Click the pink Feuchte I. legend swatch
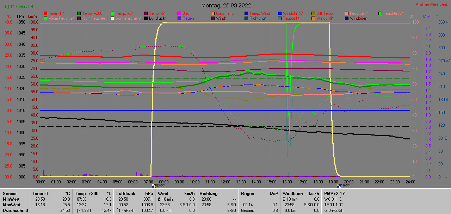Viewport: 451px width, 214px height. pyautogui.click(x=347, y=13)
